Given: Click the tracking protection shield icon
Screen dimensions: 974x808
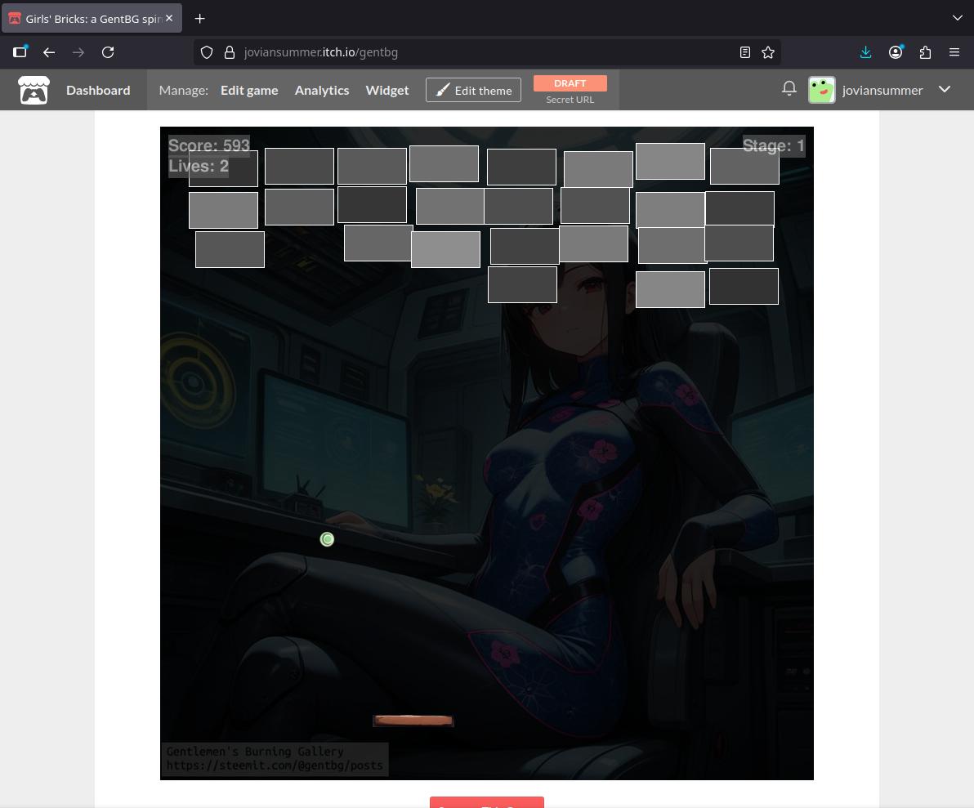Looking at the screenshot, I should [x=205, y=51].
